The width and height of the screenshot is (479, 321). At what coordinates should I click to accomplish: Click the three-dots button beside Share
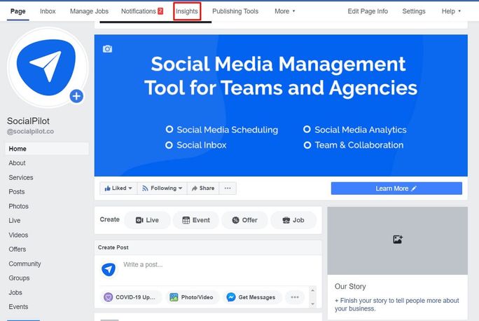pos(228,189)
